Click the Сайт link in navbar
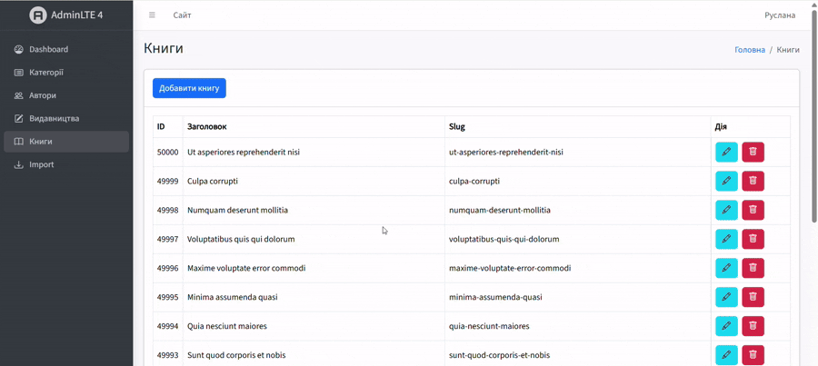 coord(182,15)
